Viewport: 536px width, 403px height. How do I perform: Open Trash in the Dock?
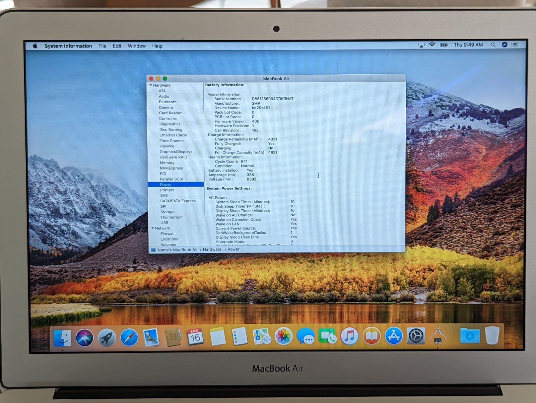click(x=492, y=335)
